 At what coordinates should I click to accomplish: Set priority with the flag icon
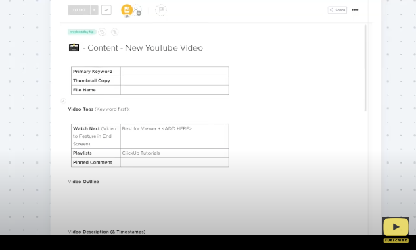161,10
